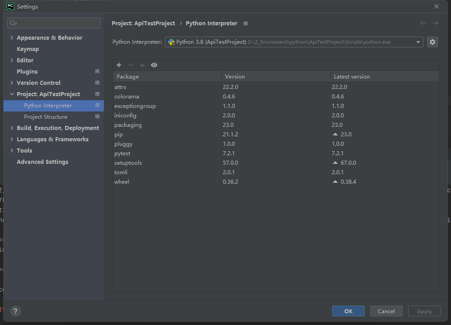Click pytest version 7.2.1 in Version column
This screenshot has height=325, width=451.
pos(229,153)
